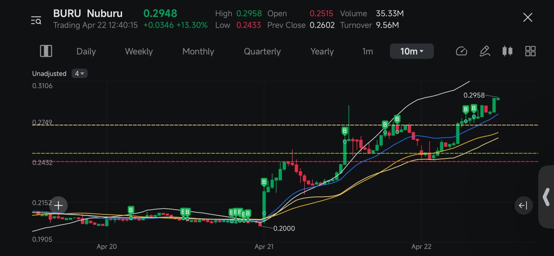
Task: Tap the plus crosshair circle on chart
Action: (x=58, y=205)
